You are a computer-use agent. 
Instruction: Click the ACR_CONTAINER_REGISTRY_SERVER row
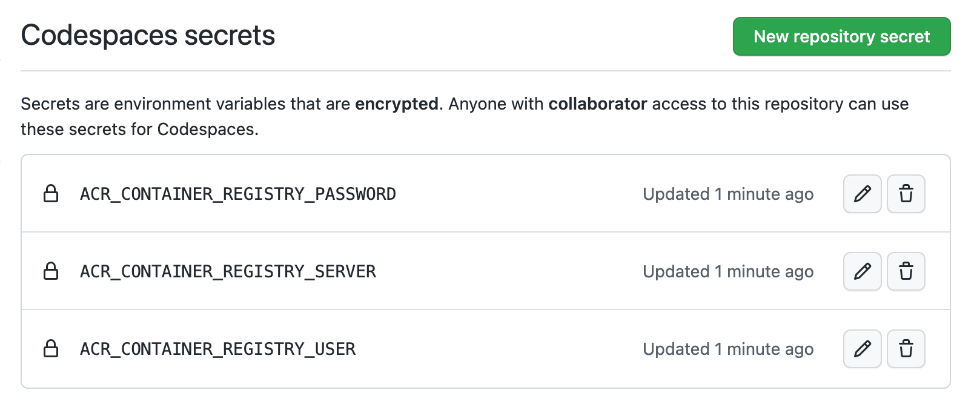point(485,271)
